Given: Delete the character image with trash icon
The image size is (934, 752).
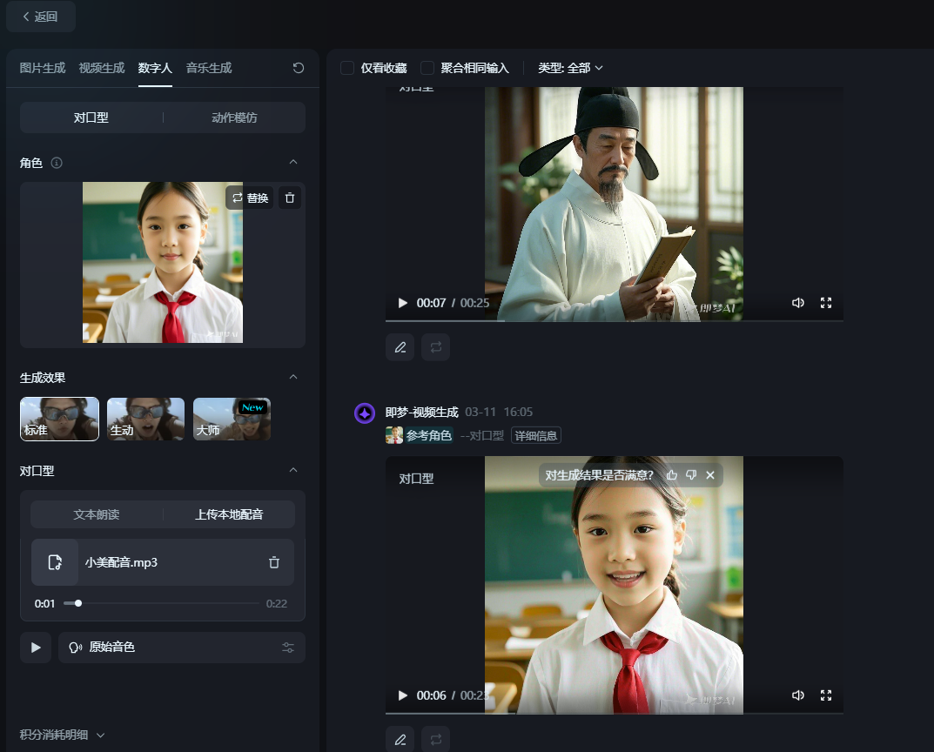Looking at the screenshot, I should 290,198.
